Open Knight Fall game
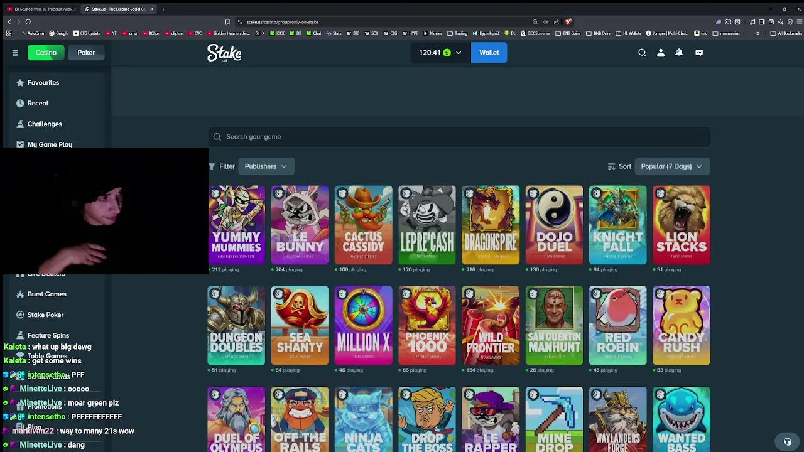Viewport: 804px width, 452px height. coord(617,225)
